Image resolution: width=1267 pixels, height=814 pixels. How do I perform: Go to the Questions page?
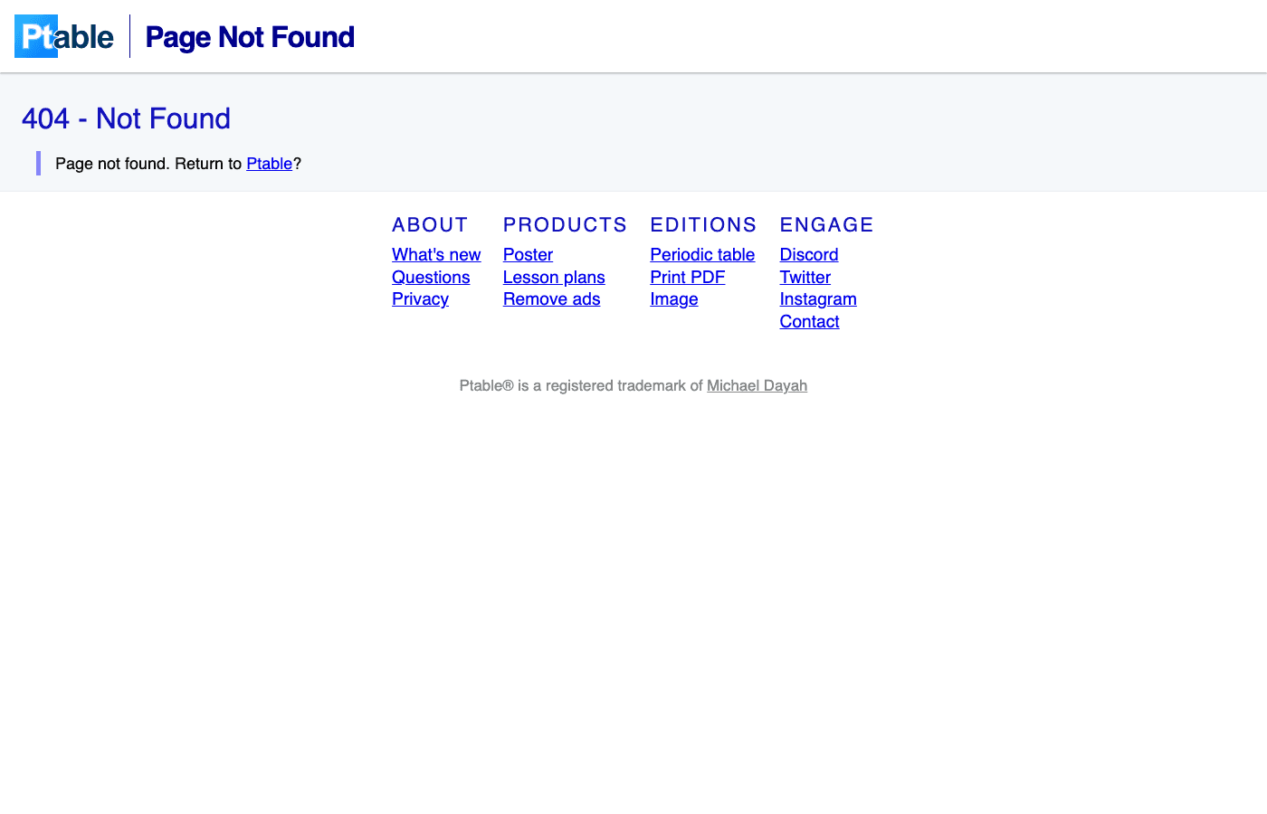click(x=431, y=278)
